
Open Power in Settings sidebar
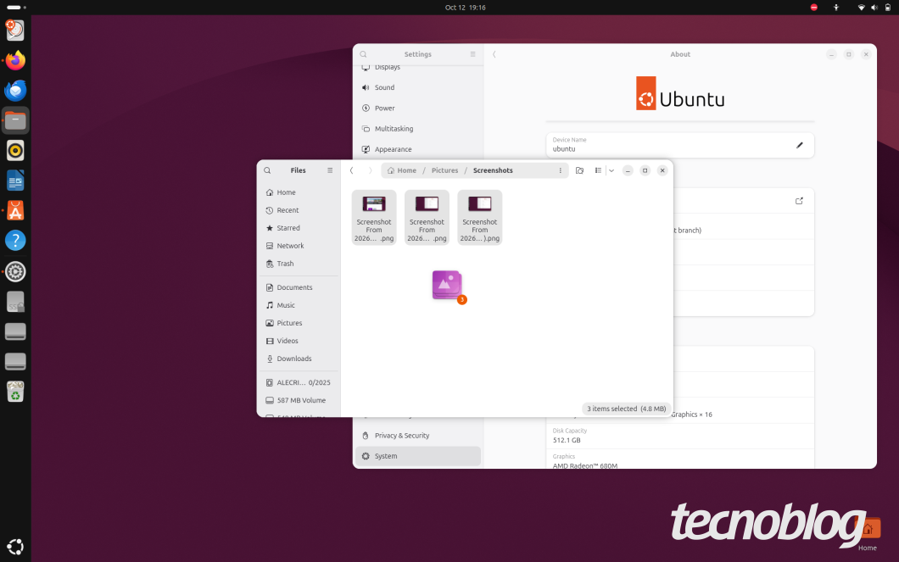pyautogui.click(x=418, y=109)
